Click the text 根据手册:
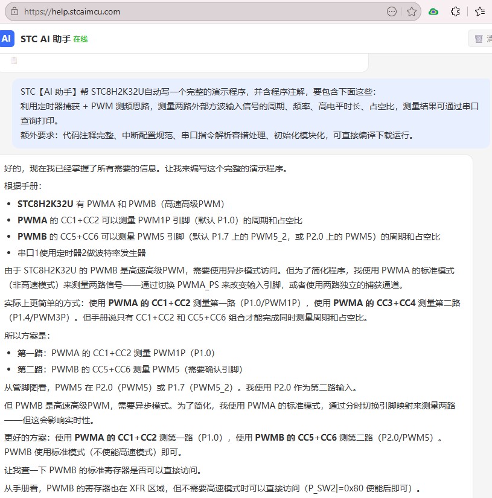The height and width of the screenshot is (498, 492). click(x=23, y=186)
